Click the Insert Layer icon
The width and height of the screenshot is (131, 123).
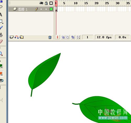11,37
